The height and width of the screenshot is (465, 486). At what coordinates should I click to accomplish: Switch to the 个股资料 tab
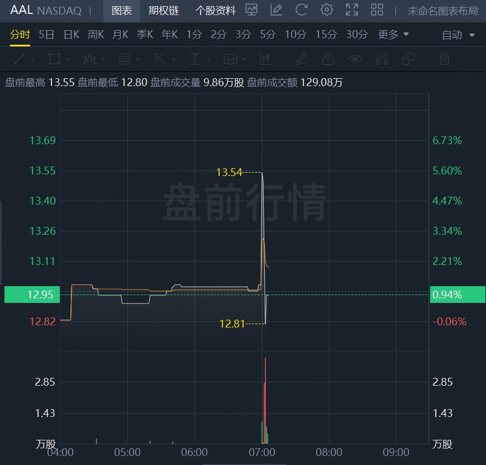click(215, 11)
